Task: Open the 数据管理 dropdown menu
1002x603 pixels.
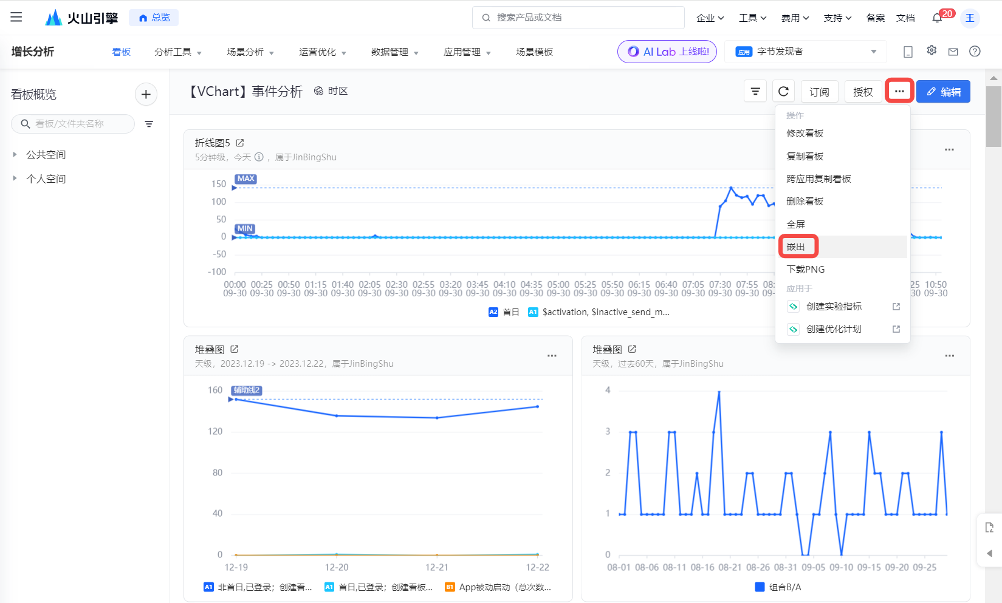Action: pos(395,52)
